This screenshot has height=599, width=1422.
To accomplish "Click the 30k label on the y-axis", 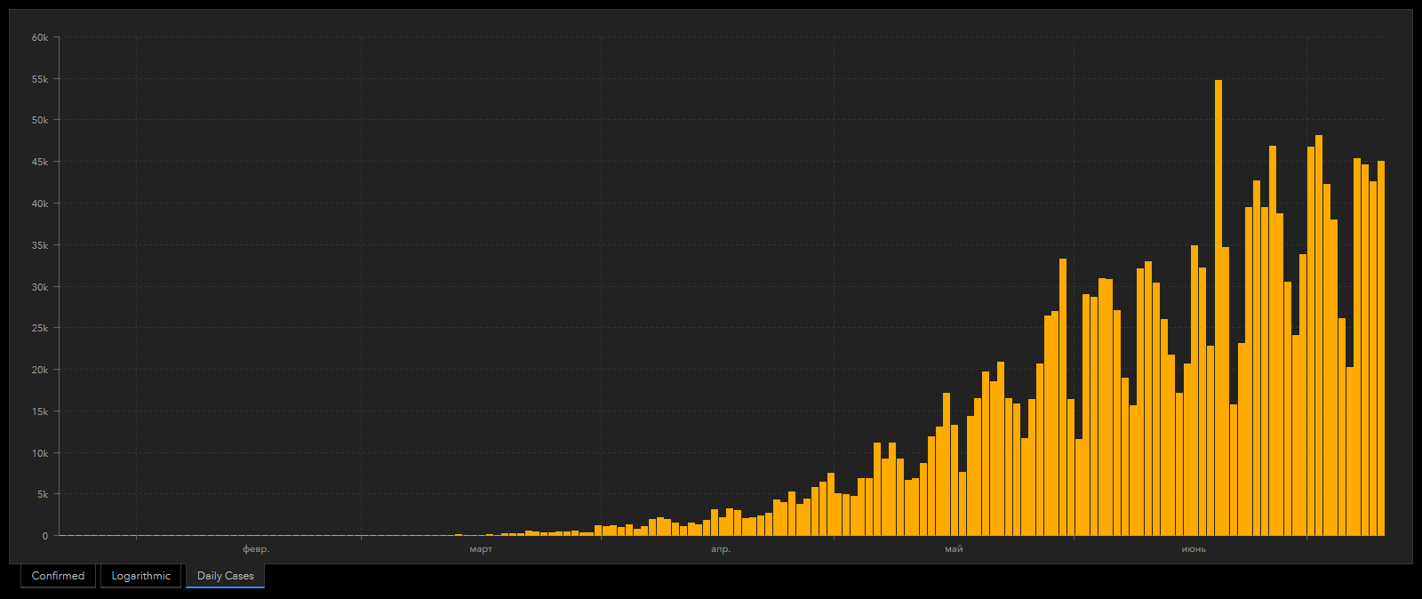I will 40,287.
